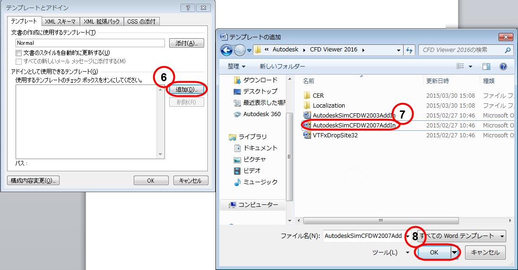This screenshot has width=518, height=270.
Task: Click the 添付(A)... button
Action: tap(187, 43)
